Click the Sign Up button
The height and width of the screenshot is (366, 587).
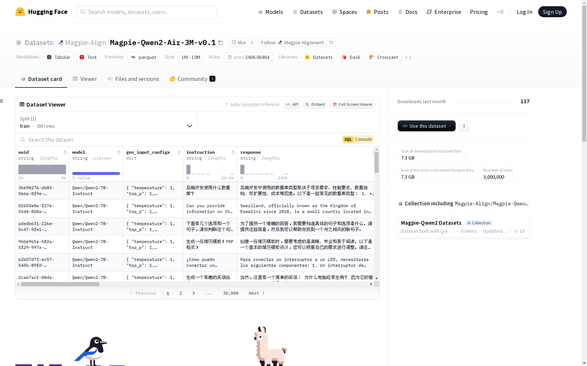pos(552,12)
